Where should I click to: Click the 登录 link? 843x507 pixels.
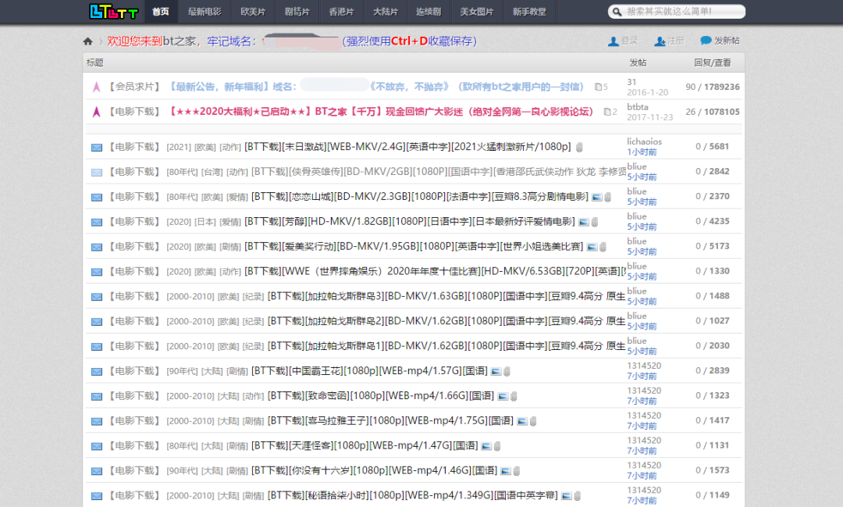[x=630, y=41]
